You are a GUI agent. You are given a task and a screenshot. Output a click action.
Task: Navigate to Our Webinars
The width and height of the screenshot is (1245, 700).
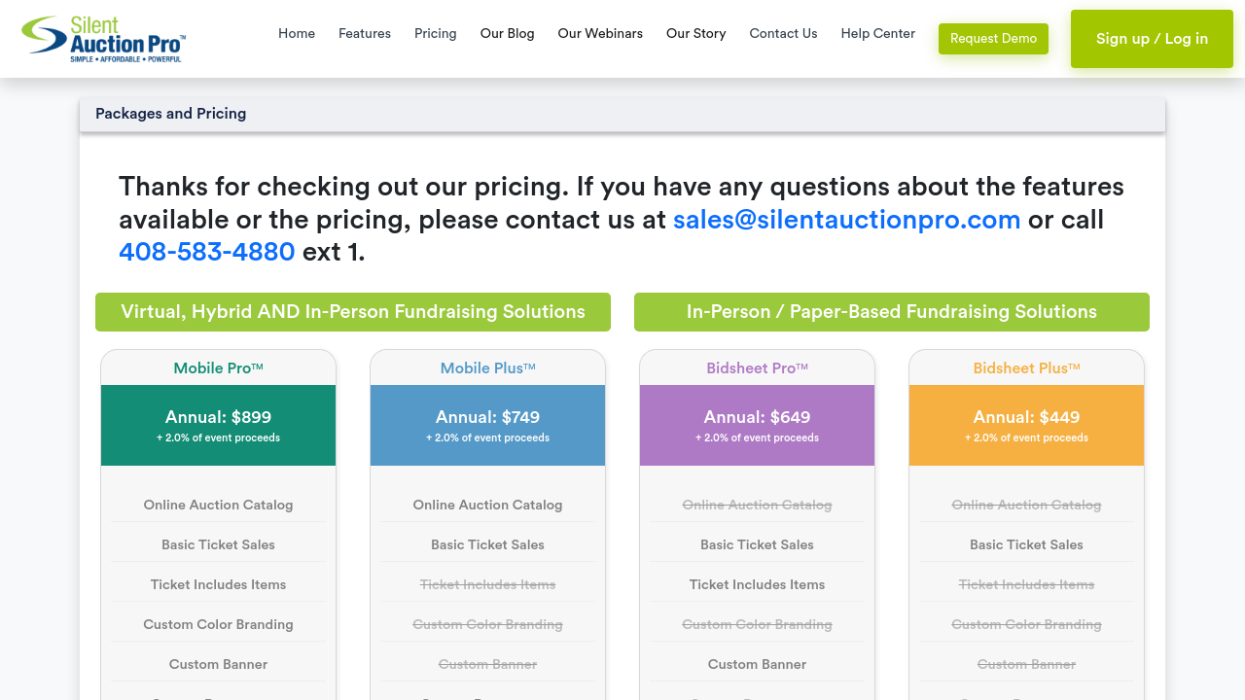click(600, 33)
